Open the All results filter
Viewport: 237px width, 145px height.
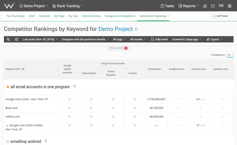[x=138, y=39]
